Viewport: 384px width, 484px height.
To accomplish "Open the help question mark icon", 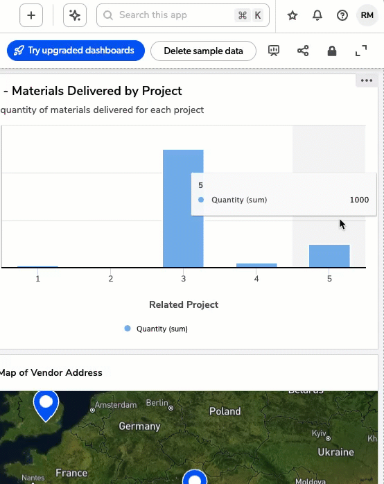I will 342,15.
